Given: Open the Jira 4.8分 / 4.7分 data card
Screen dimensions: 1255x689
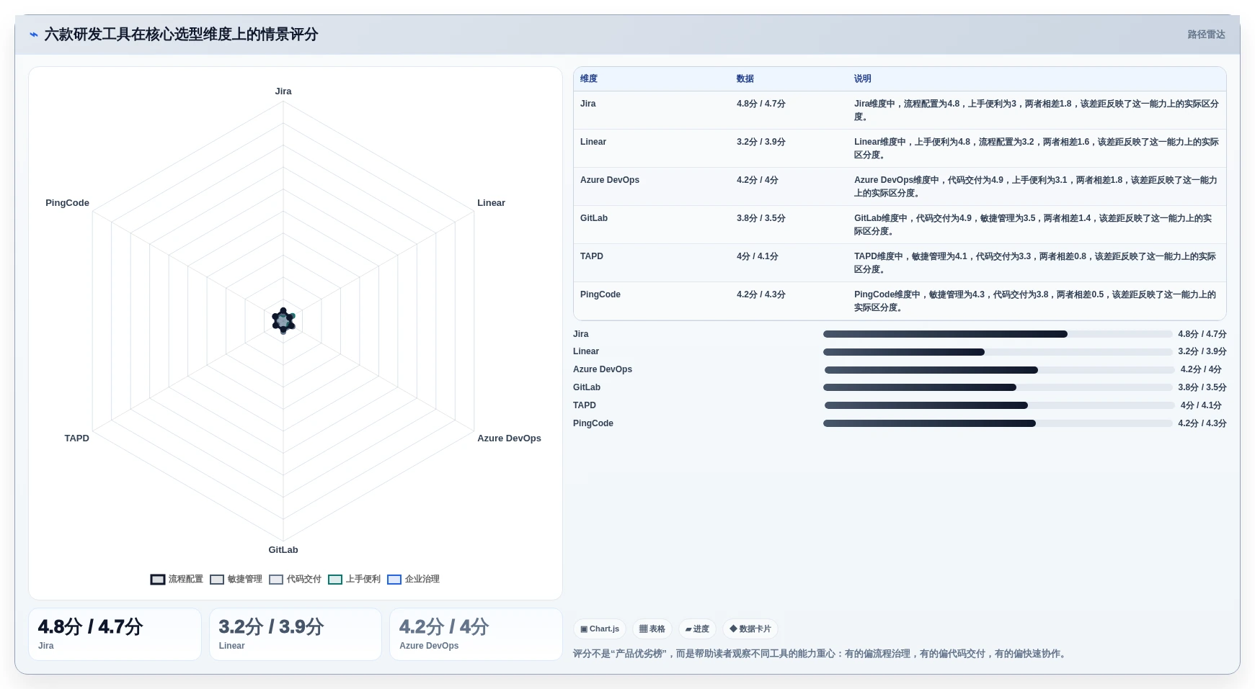Looking at the screenshot, I should (x=115, y=634).
